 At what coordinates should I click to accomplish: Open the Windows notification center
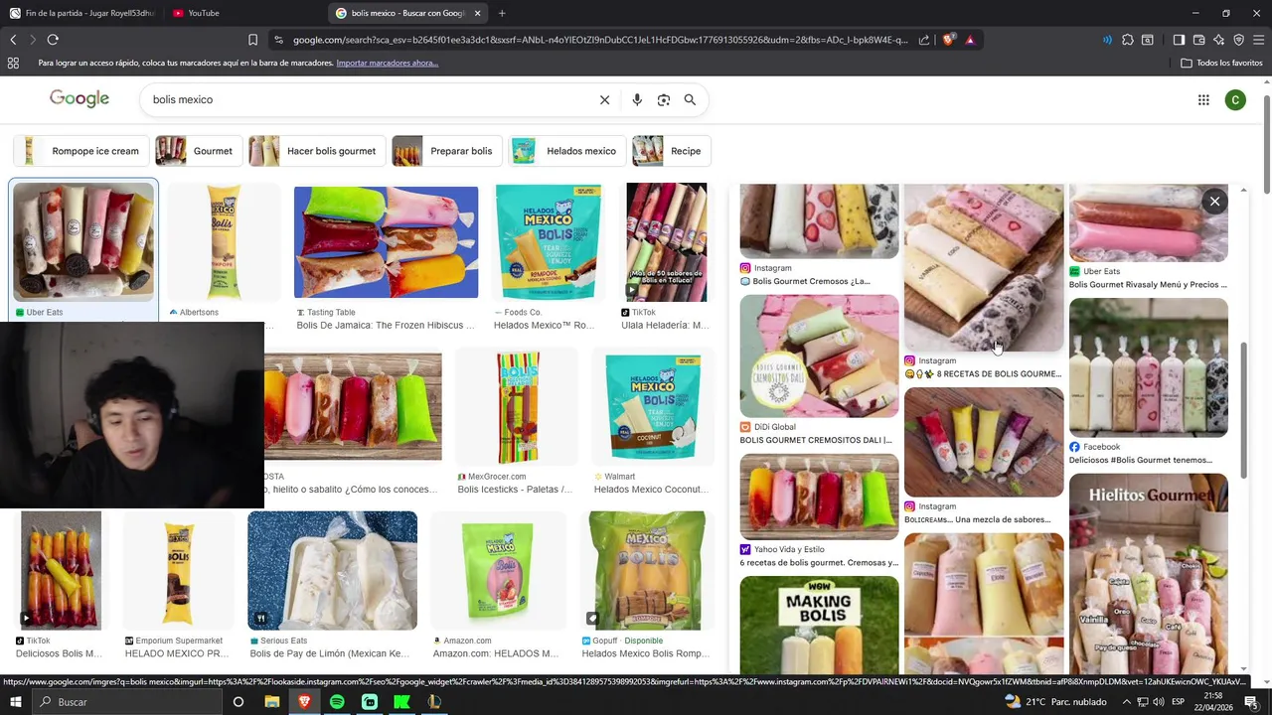(x=1251, y=702)
